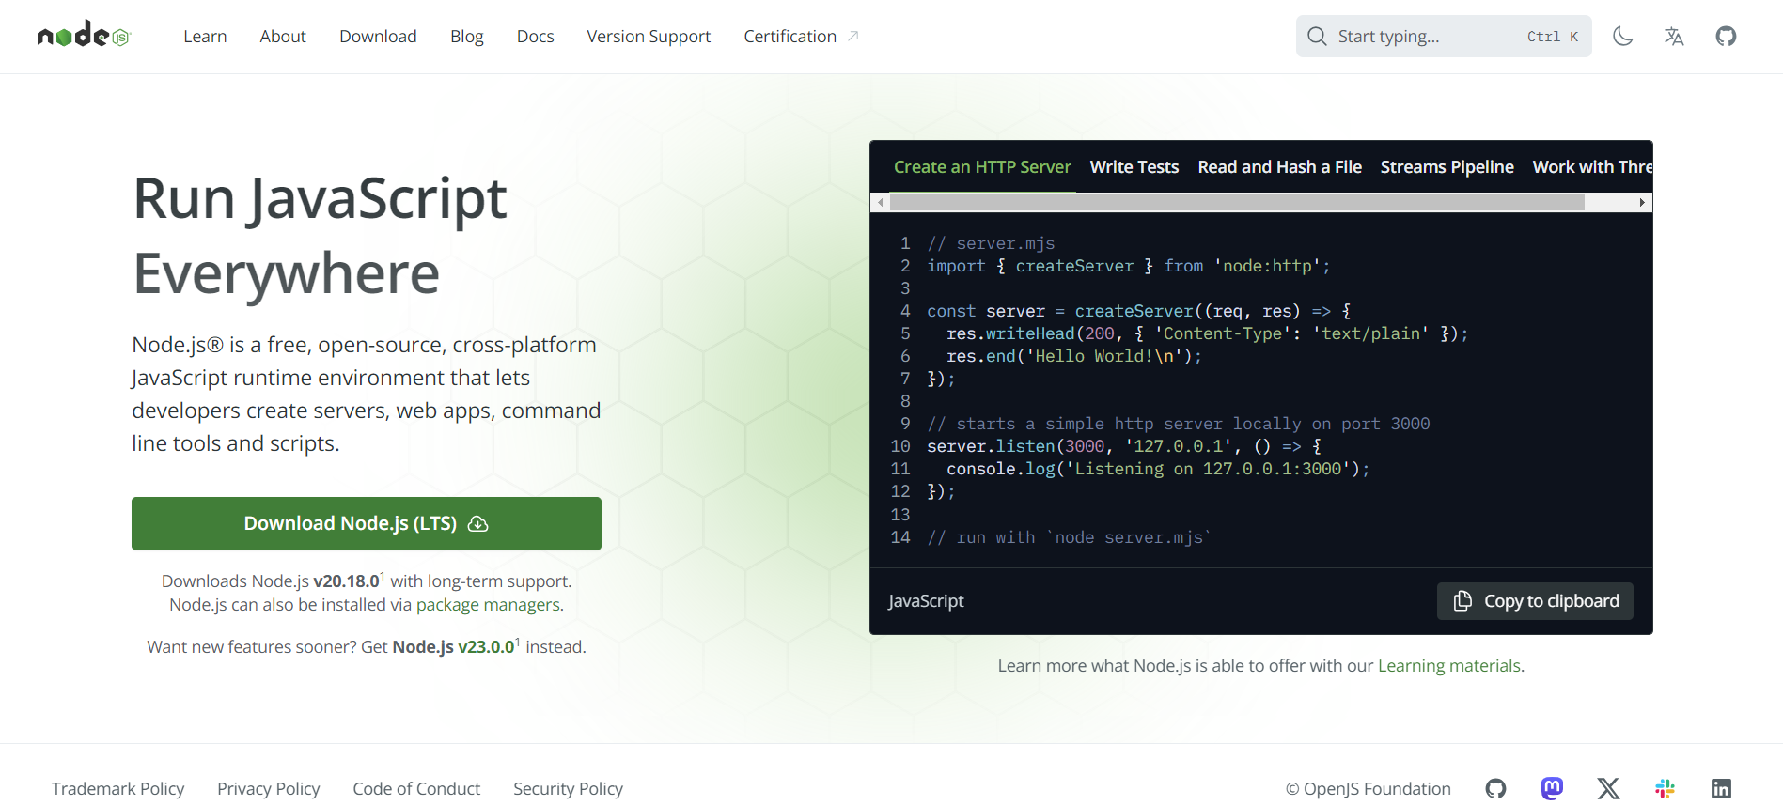
Task: Click the Node.js logo
Action: click(x=84, y=36)
